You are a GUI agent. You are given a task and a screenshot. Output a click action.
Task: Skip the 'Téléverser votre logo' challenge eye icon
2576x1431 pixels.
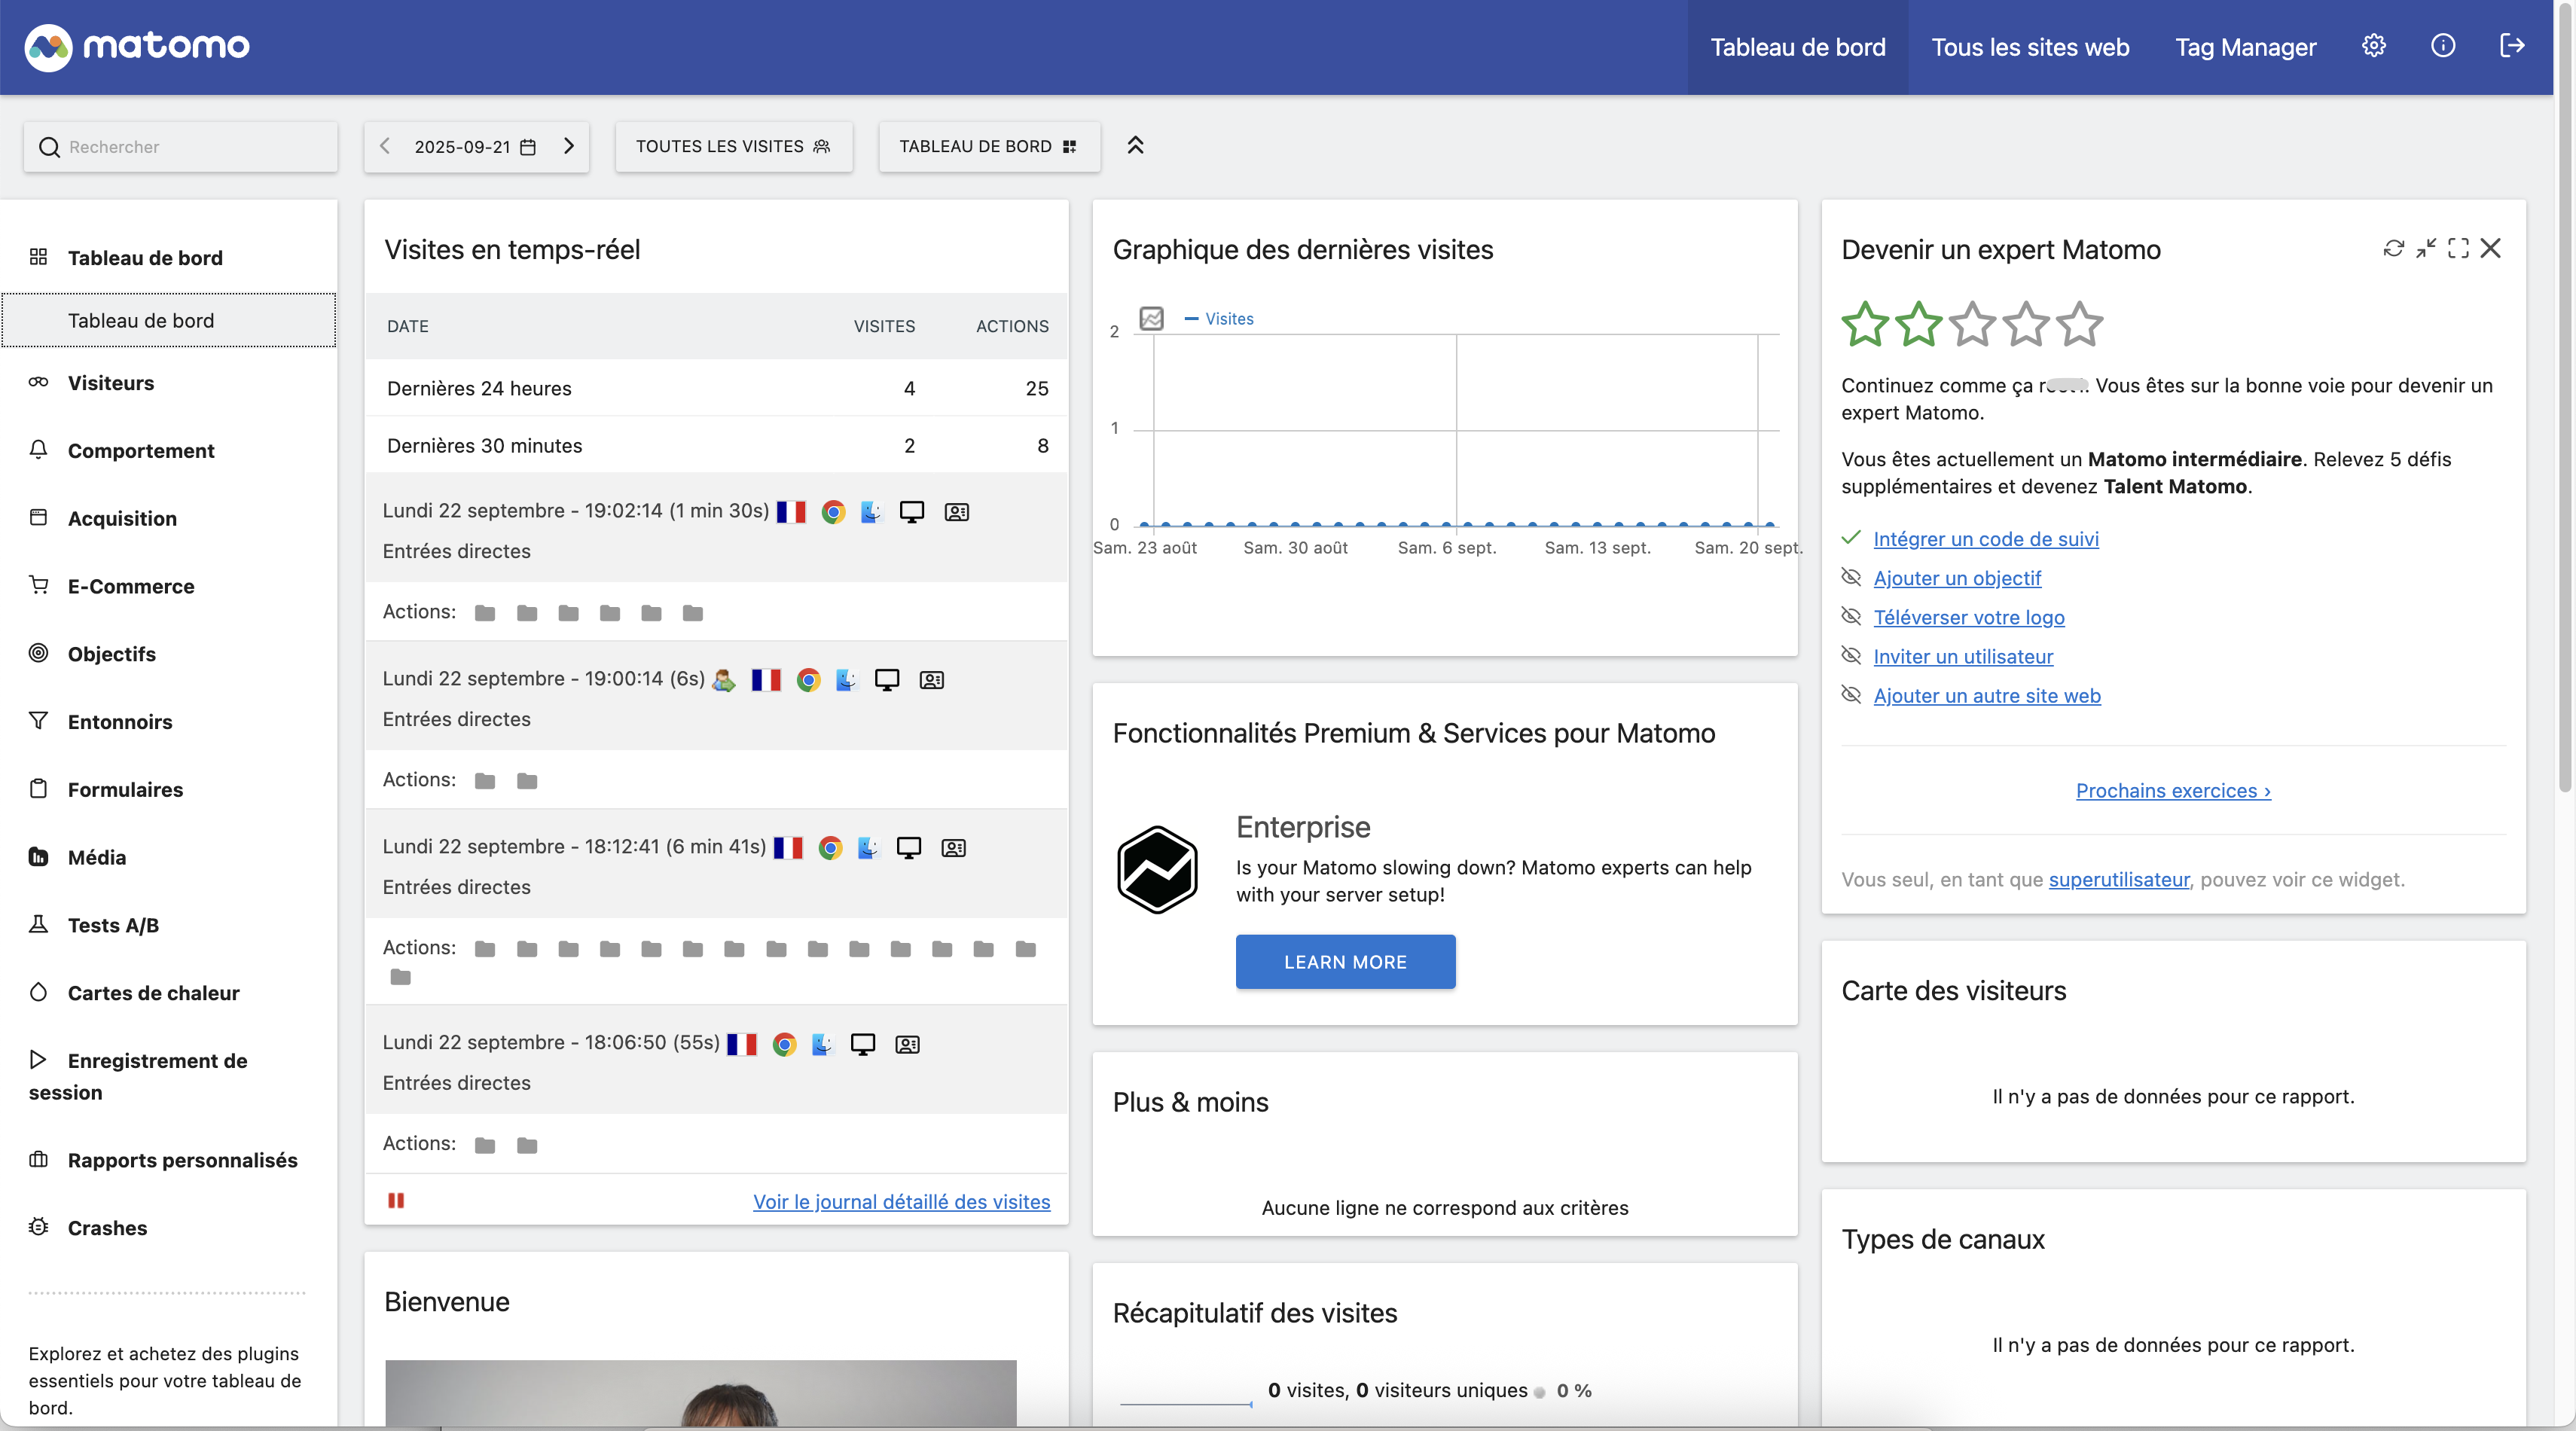(1852, 617)
